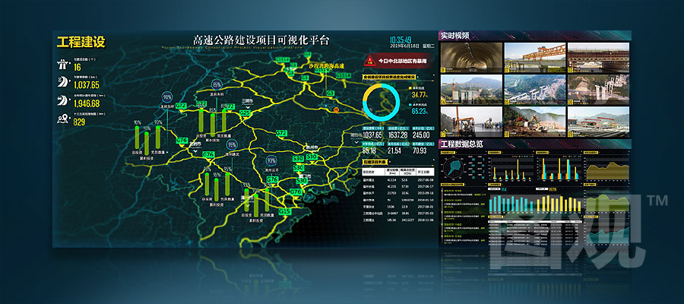Viewport: 684px width, 304px height.
Task: Click the highway bridge icon beside 16
Action: (63, 65)
